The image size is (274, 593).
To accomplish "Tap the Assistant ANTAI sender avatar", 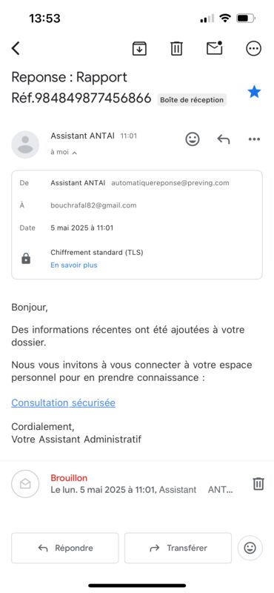I will pos(25,145).
